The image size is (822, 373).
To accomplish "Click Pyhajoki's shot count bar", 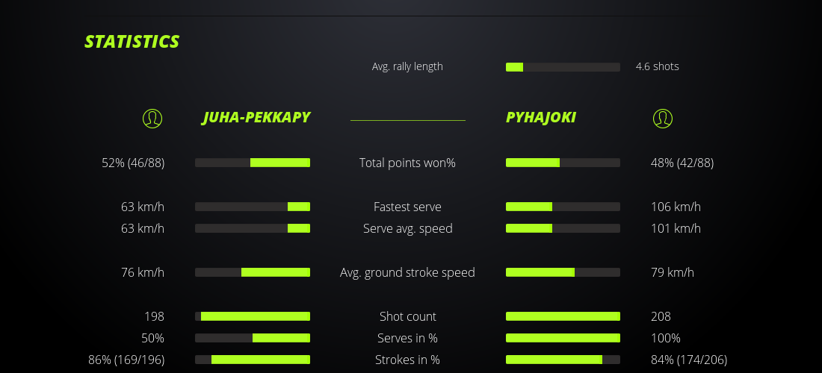I will 563,316.
